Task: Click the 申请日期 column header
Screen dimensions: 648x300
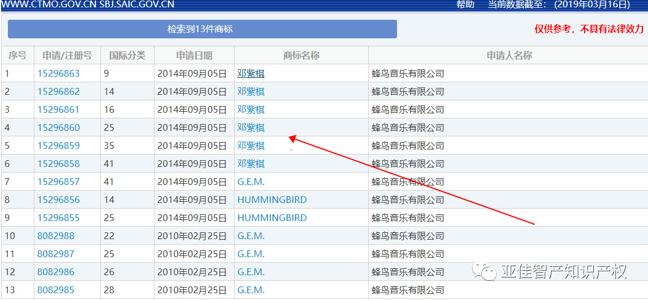Action: [194, 55]
